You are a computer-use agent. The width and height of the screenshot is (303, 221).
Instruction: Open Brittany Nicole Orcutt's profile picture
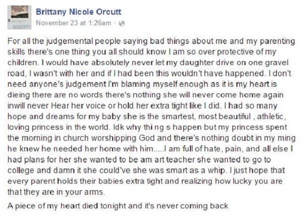pyautogui.click(x=19, y=17)
